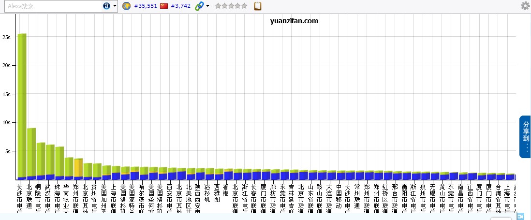Click the yuanzifan.com chart title
531x220 pixels.
click(294, 21)
